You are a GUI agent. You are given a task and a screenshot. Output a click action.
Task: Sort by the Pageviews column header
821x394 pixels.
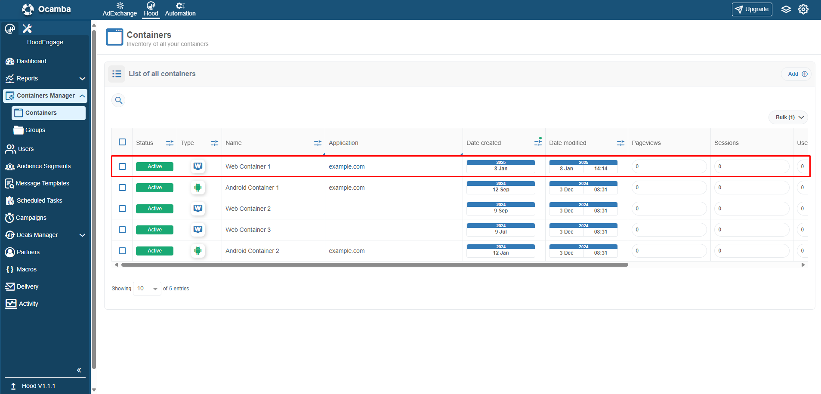click(x=646, y=143)
